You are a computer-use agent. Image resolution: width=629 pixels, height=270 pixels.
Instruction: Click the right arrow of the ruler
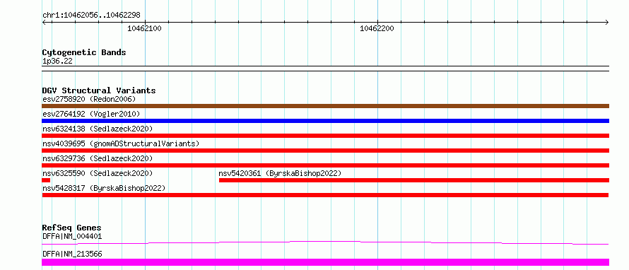606,22
